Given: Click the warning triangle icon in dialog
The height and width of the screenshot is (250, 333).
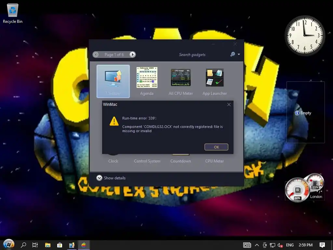Looking at the screenshot, I should click(x=114, y=121).
